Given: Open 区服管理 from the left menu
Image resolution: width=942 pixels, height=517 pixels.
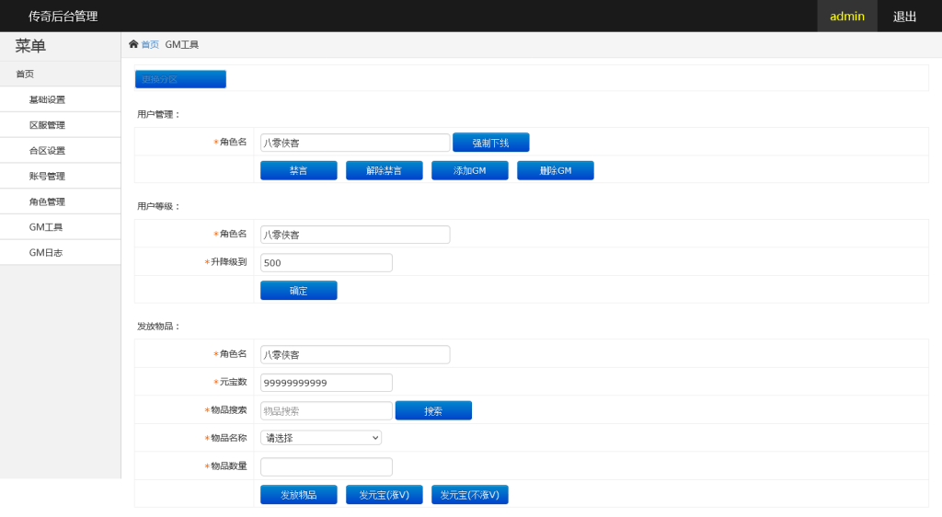Looking at the screenshot, I should (47, 125).
